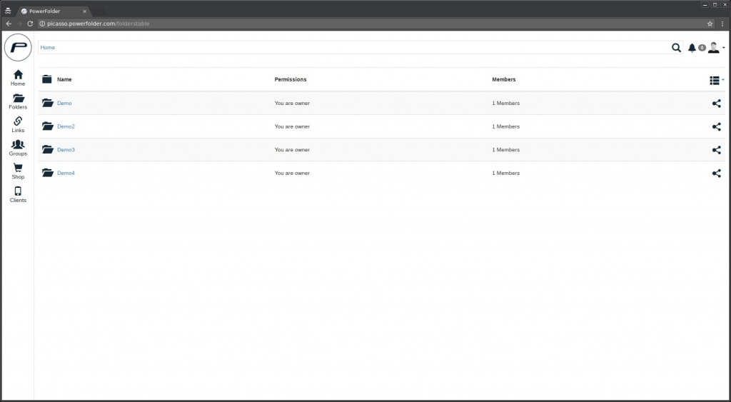
Task: Open the list view mode dropdown
Action: tap(716, 80)
